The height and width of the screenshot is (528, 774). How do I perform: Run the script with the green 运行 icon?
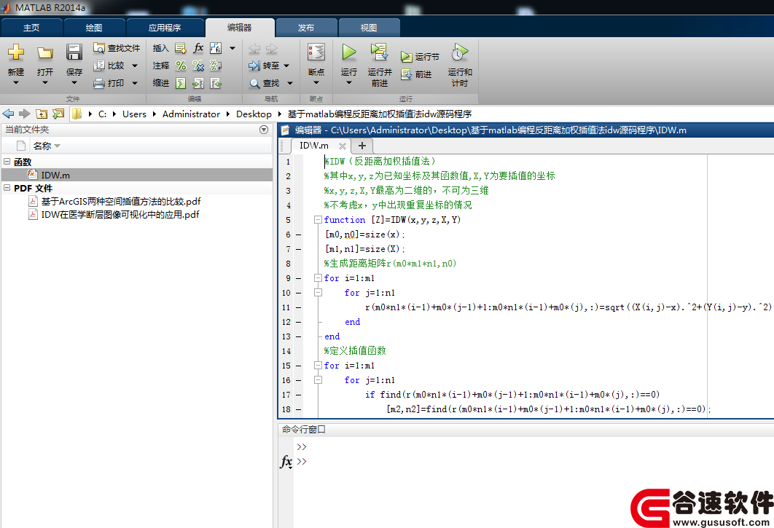point(349,52)
